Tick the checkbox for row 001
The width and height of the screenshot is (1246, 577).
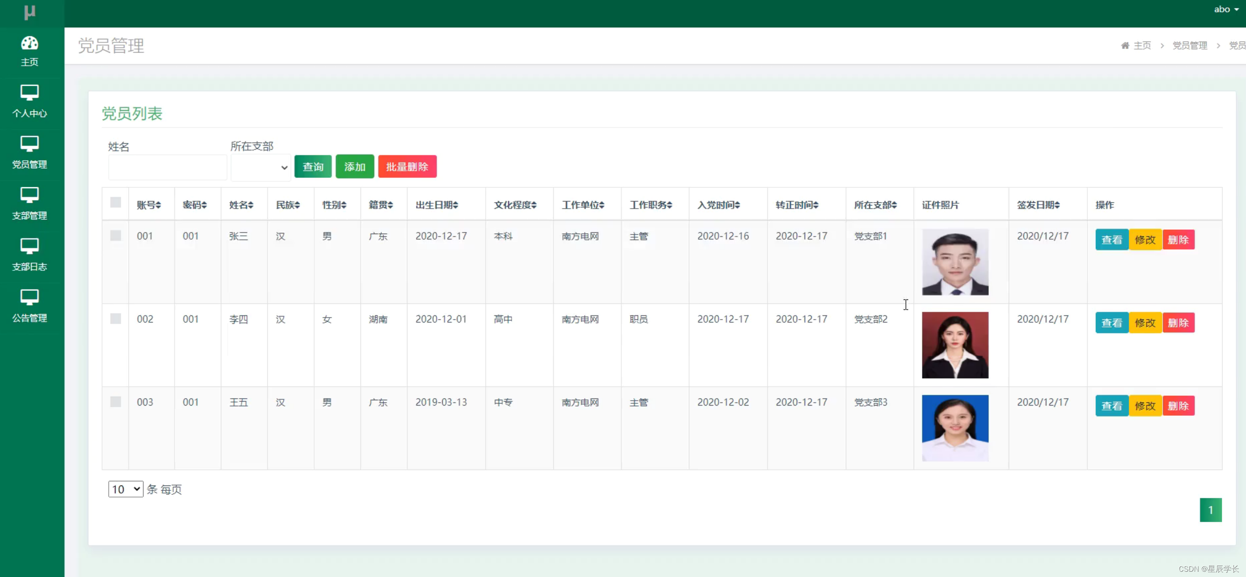point(116,235)
